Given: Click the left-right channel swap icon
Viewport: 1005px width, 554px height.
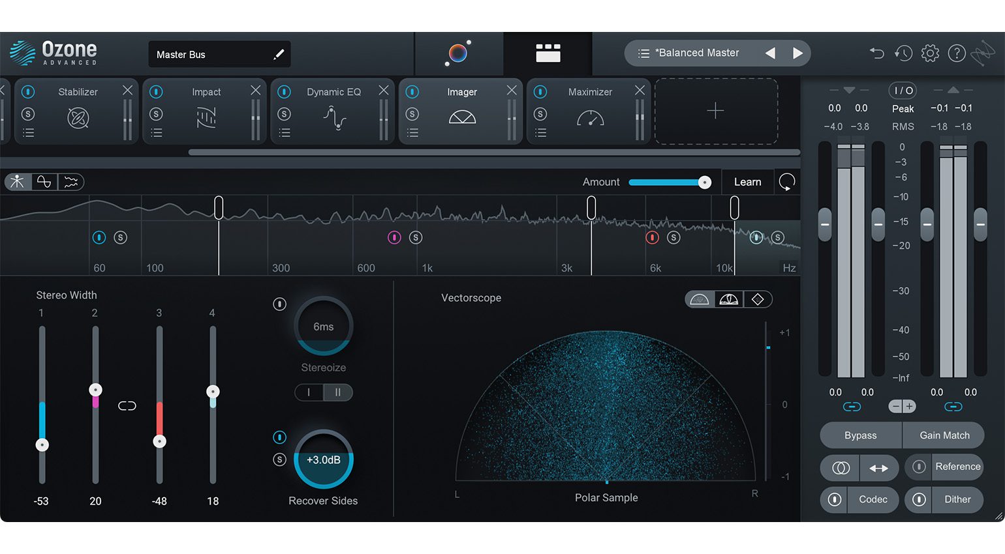Looking at the screenshot, I should click(x=880, y=468).
